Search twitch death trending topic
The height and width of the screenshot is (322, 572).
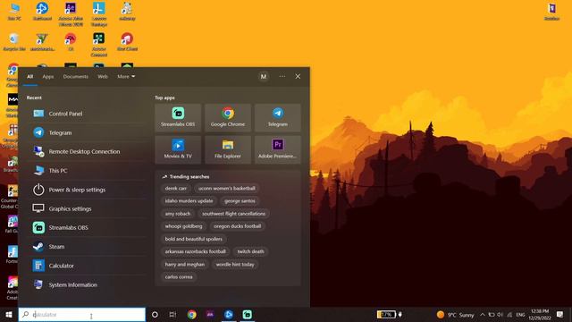(x=250, y=251)
